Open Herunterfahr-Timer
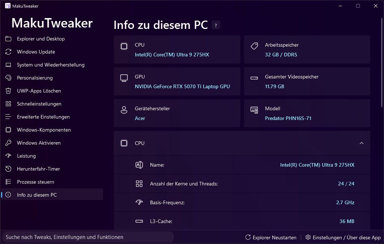This screenshot has width=384, height=244. [x=52, y=168]
